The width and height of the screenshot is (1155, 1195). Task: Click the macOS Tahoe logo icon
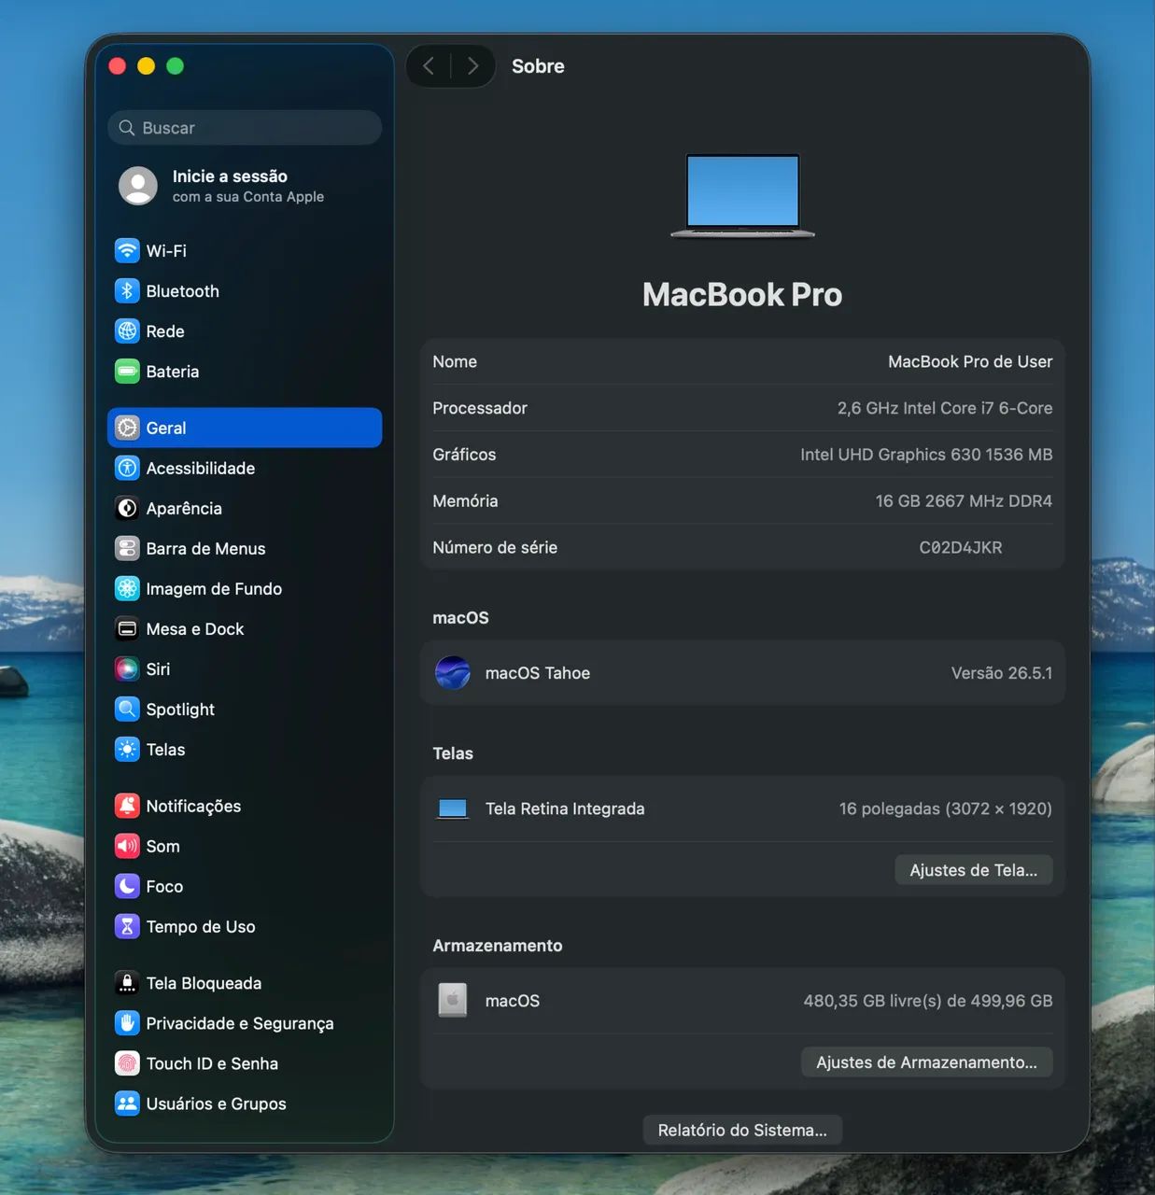click(453, 672)
